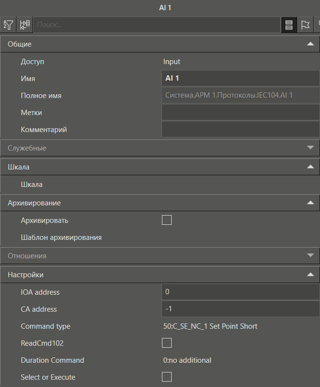Enable the Архивировать checkbox

(x=167, y=220)
